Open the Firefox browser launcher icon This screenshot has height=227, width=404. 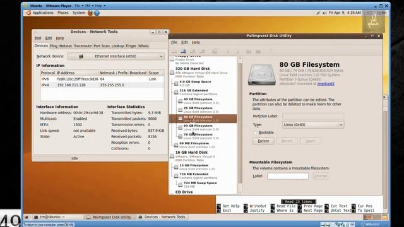point(90,13)
